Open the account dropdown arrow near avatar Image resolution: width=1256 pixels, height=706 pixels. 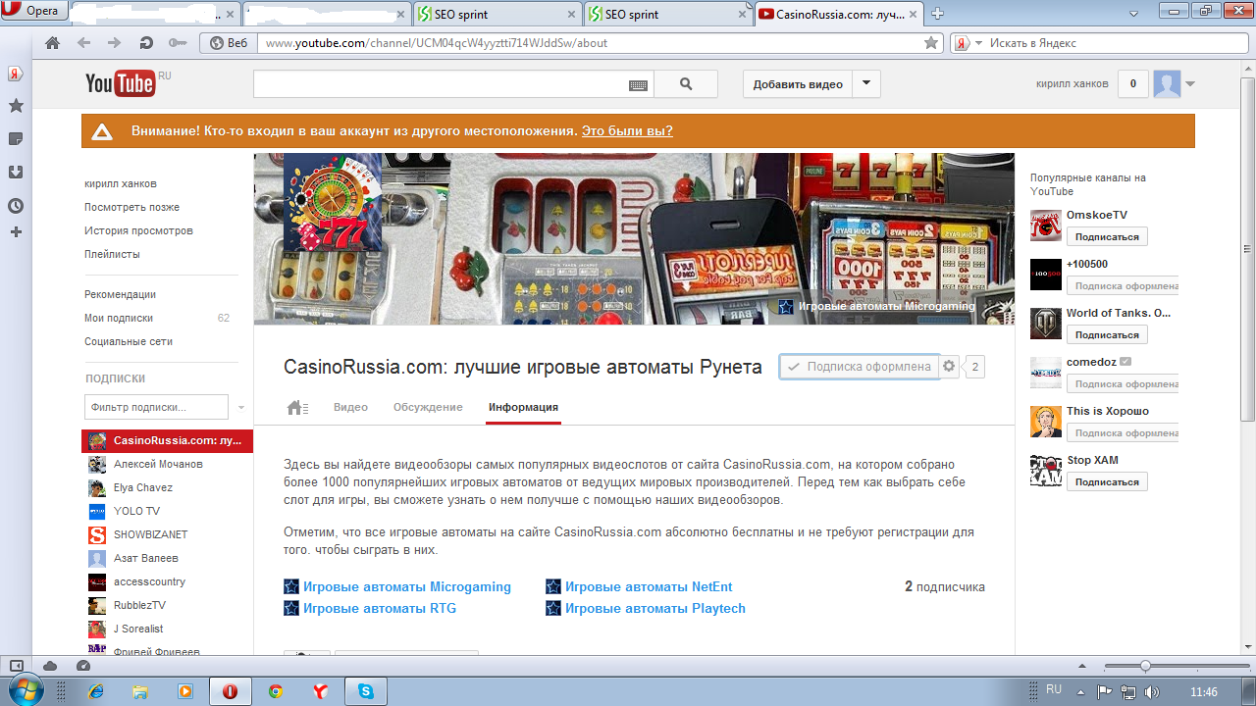pyautogui.click(x=1190, y=84)
